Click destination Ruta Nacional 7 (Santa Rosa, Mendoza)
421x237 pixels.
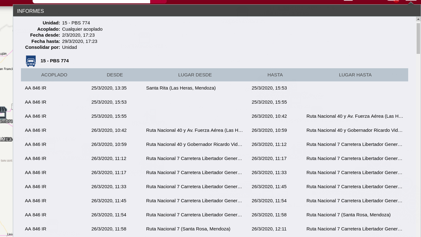[348, 215]
